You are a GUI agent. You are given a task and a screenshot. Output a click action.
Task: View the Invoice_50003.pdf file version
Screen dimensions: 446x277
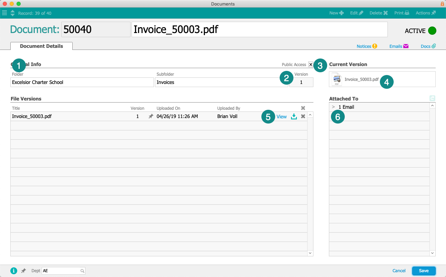point(281,117)
